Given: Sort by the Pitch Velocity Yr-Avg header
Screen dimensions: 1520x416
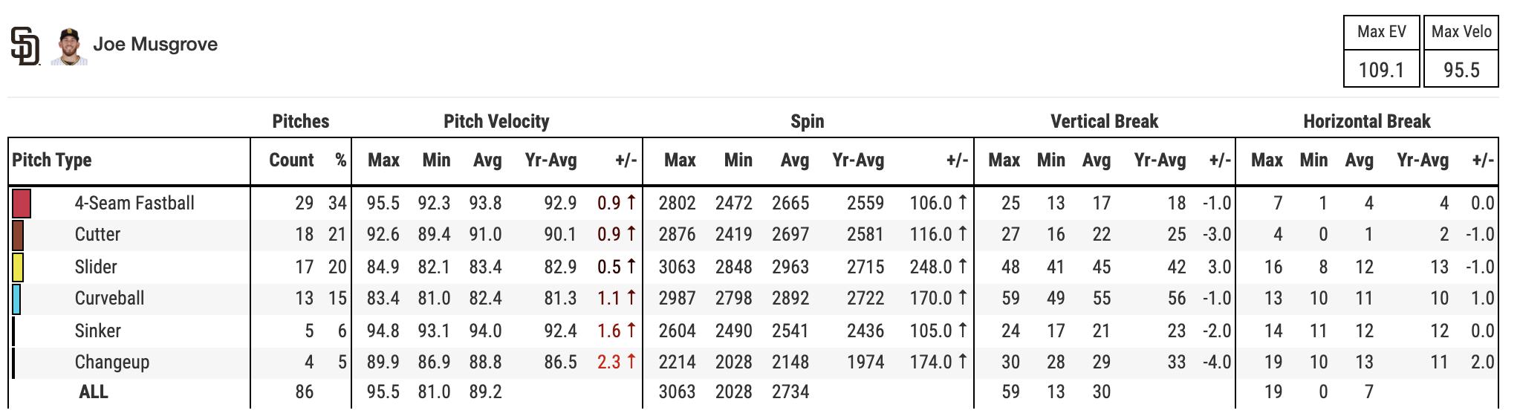Looking at the screenshot, I should click(x=550, y=160).
